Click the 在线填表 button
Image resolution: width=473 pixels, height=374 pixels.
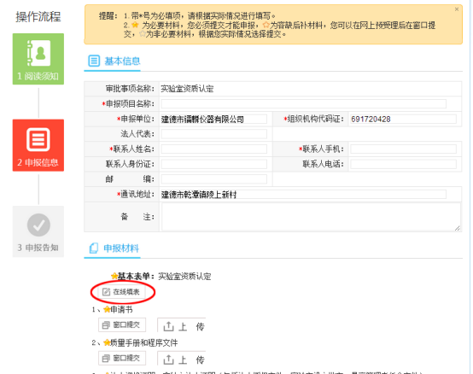(122, 292)
